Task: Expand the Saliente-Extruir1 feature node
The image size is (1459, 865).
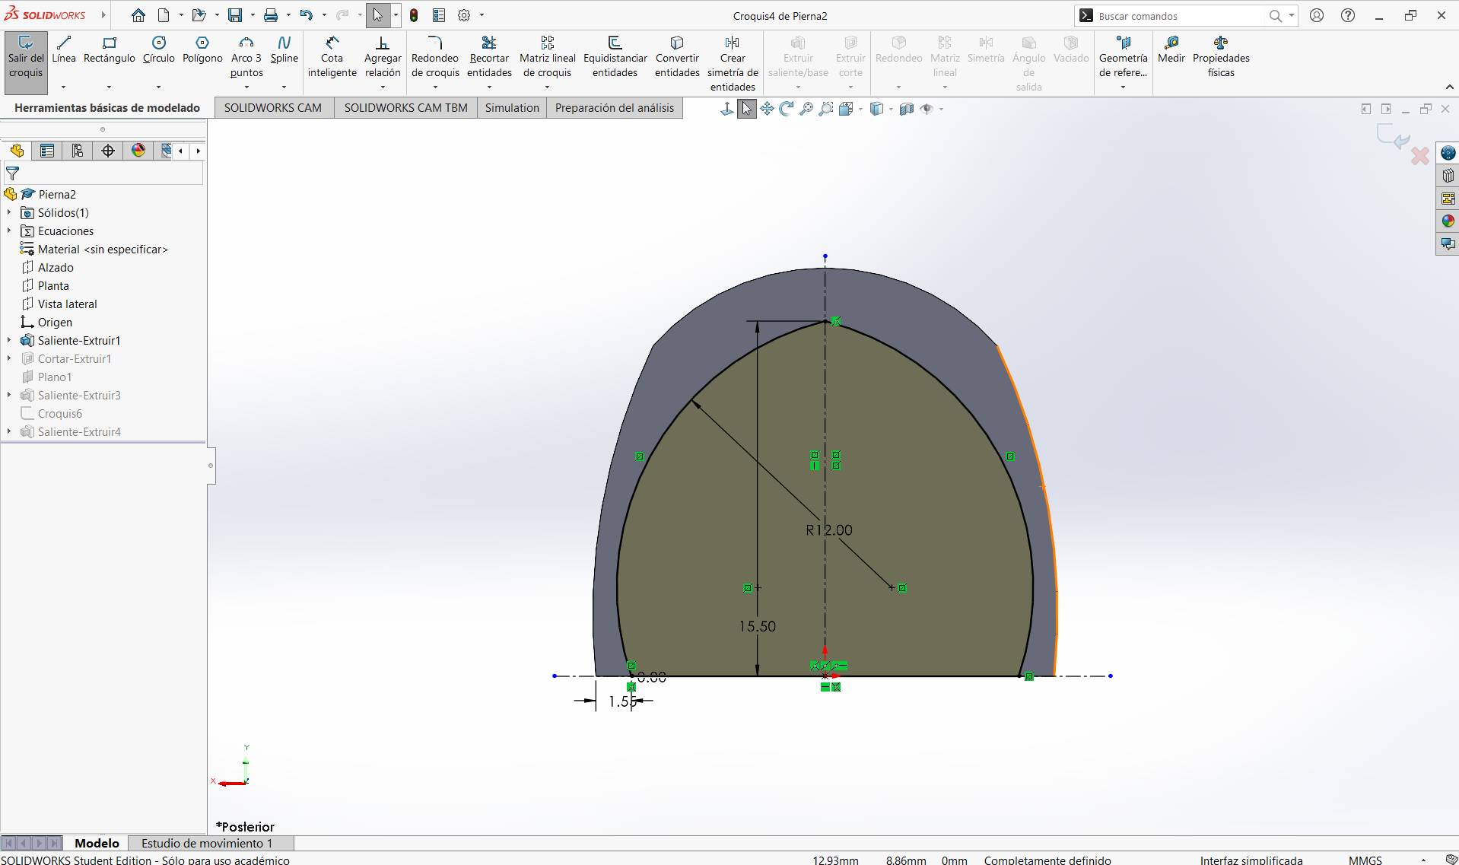Action: point(9,341)
